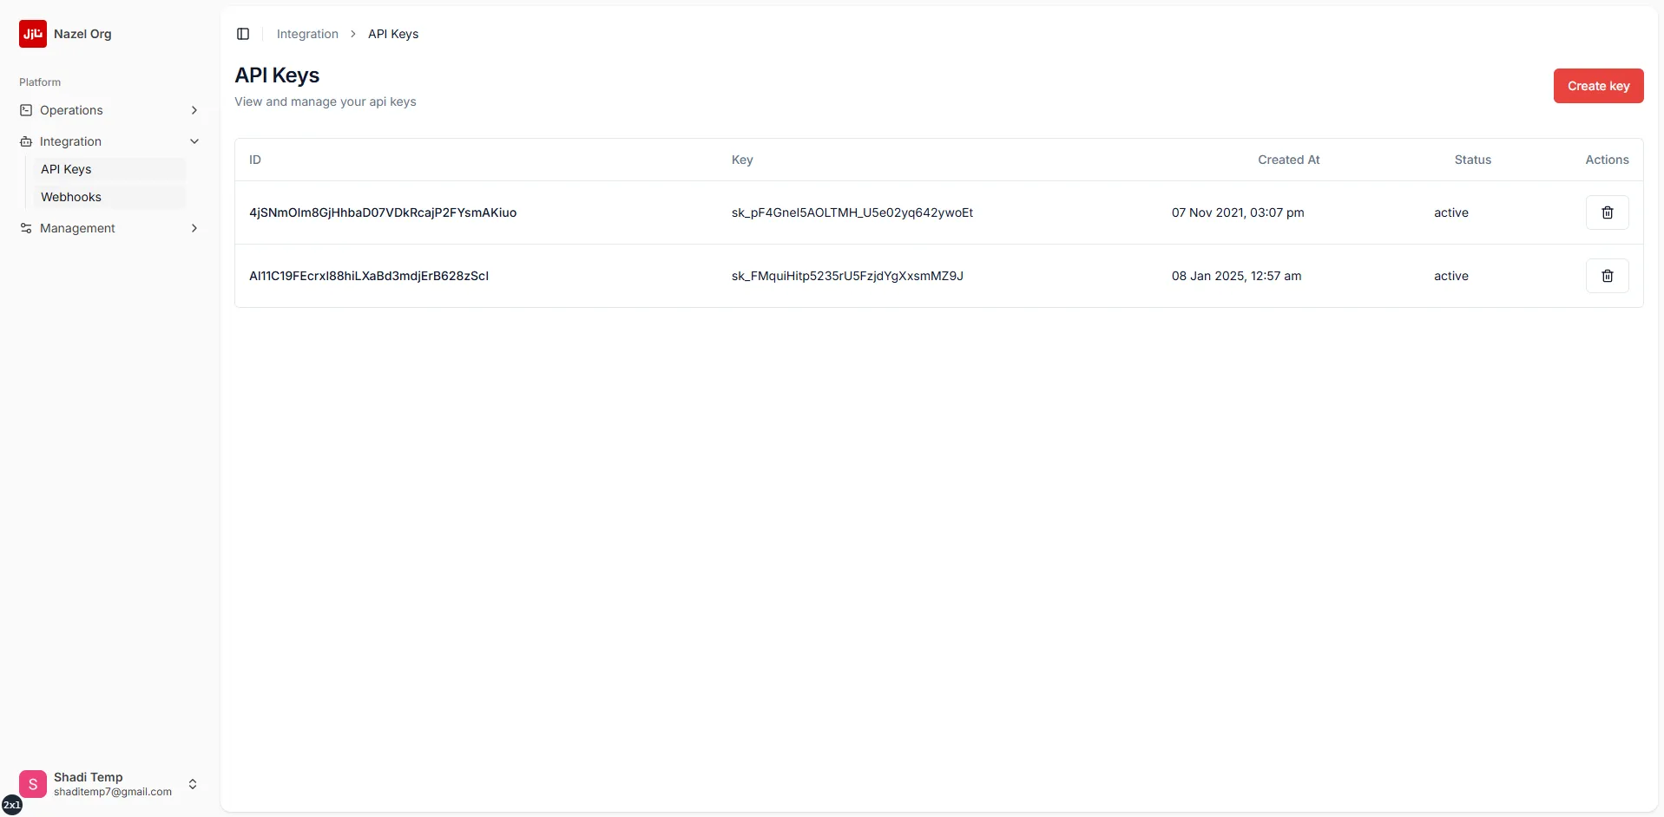Click the Operations icon in the sidebar

[26, 110]
